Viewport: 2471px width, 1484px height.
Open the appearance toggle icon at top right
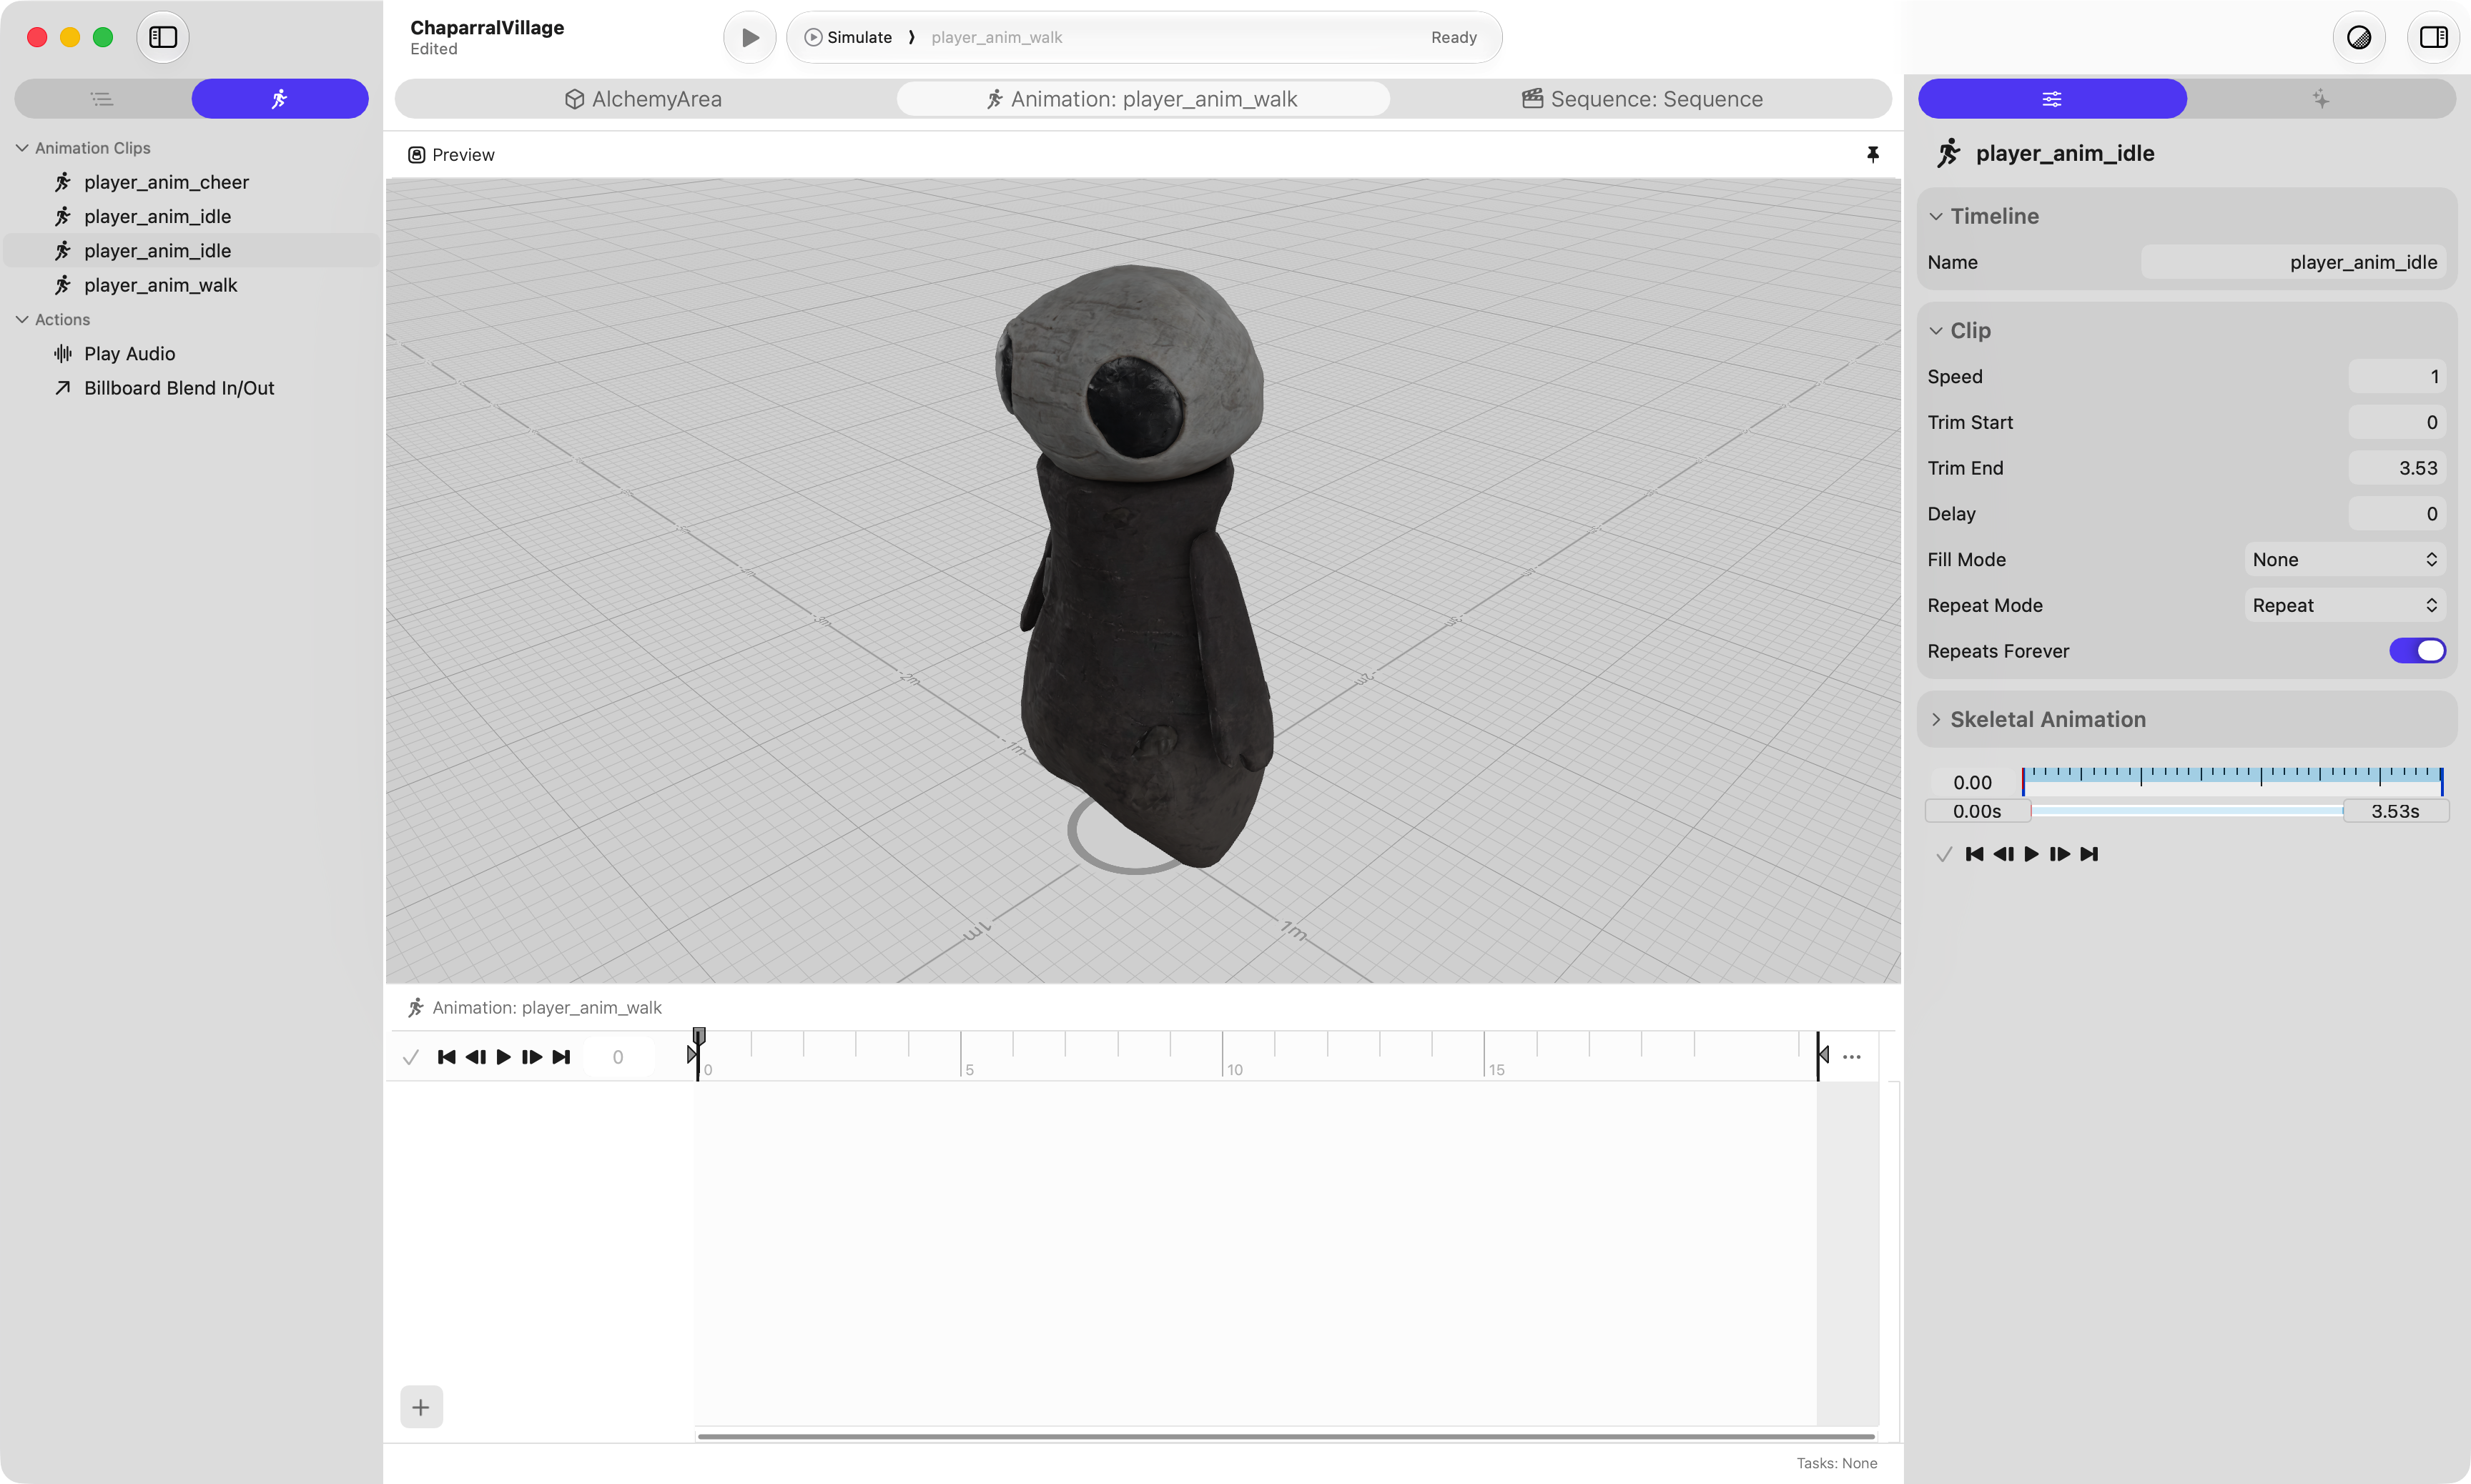coord(2358,37)
